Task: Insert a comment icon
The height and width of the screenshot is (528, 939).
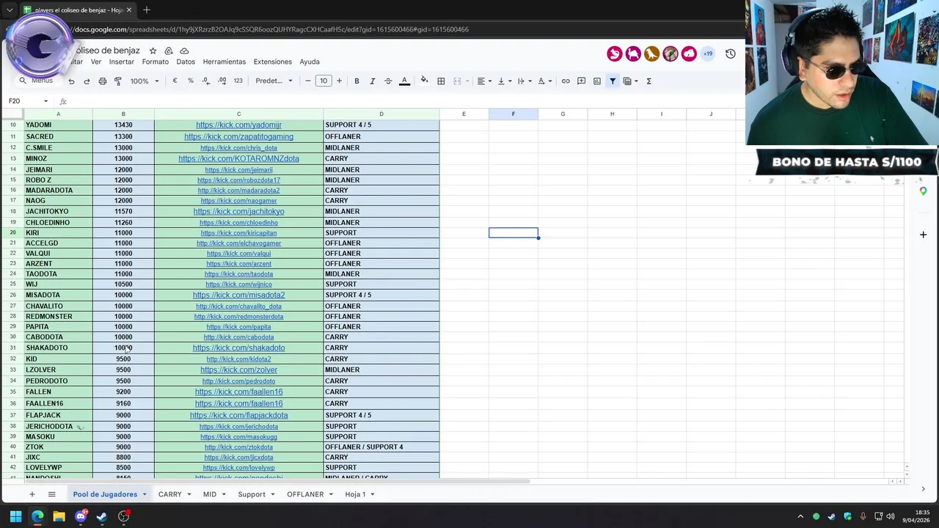Action: tap(581, 81)
